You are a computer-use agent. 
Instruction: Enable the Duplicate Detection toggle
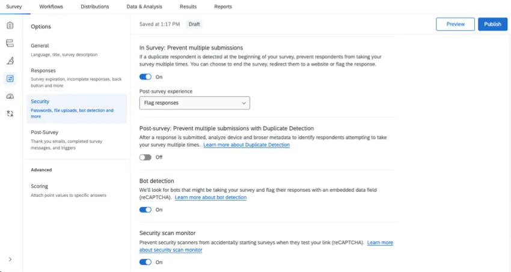pos(145,157)
